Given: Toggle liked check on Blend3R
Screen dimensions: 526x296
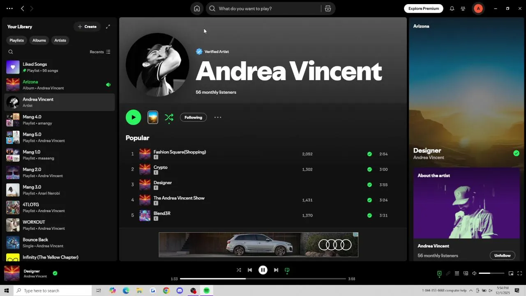Looking at the screenshot, I should point(369,215).
